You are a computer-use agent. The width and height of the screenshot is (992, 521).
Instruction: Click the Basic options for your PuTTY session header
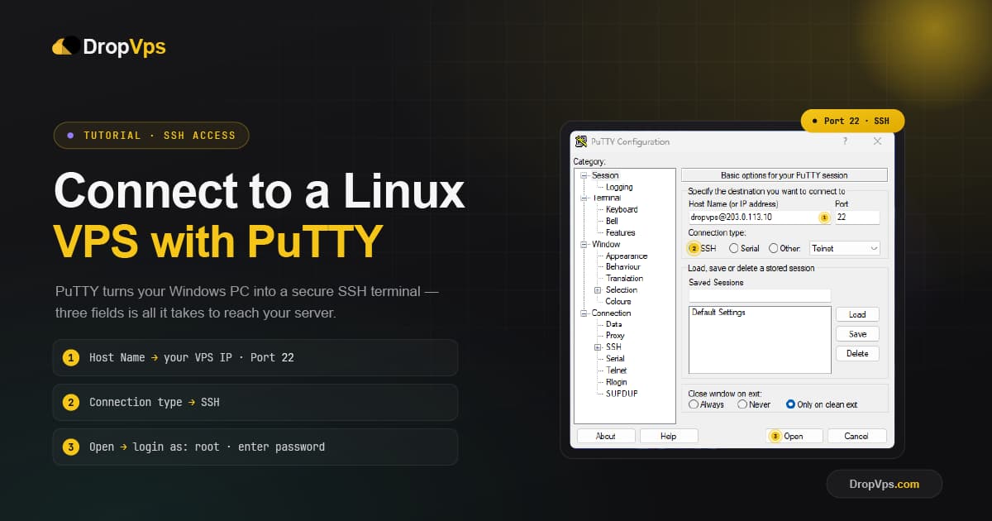tap(784, 175)
